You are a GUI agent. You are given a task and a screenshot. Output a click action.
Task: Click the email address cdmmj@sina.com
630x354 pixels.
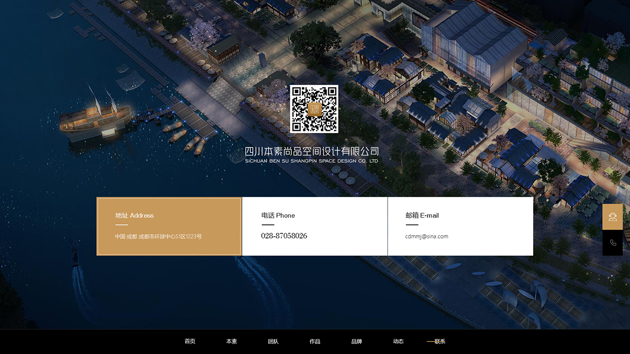426,236
